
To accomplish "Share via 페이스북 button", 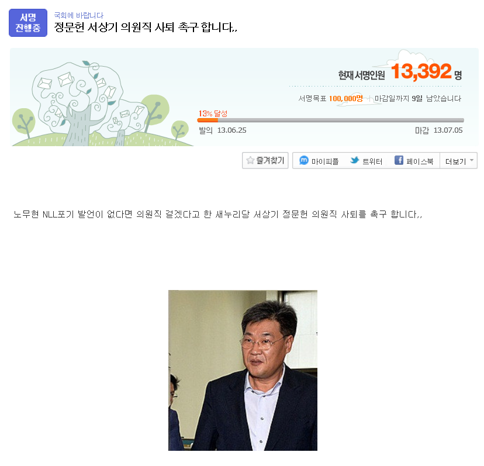I will [414, 161].
